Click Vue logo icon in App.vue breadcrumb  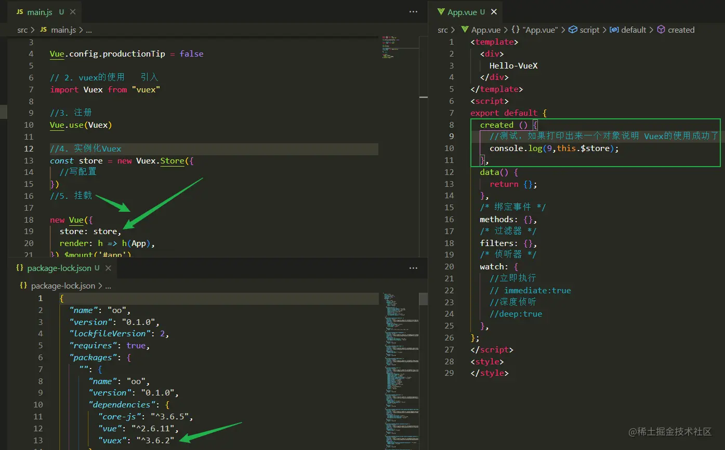tap(465, 30)
